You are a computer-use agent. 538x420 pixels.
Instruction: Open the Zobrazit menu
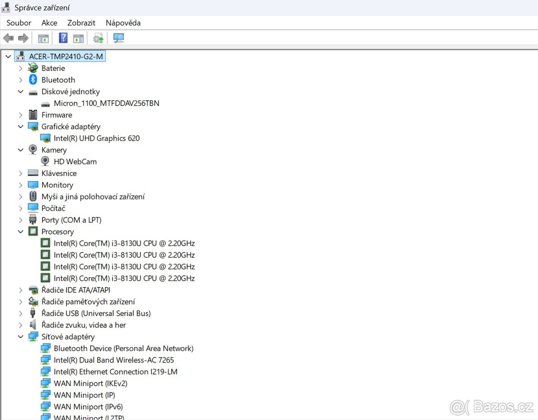pos(81,22)
